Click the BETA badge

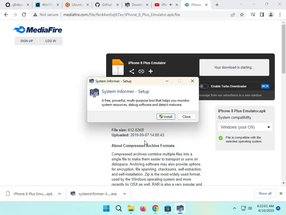(x=265, y=86)
